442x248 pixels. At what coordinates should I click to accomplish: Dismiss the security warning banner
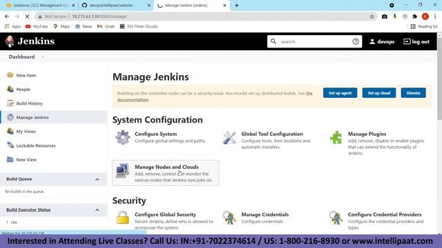pyautogui.click(x=413, y=93)
